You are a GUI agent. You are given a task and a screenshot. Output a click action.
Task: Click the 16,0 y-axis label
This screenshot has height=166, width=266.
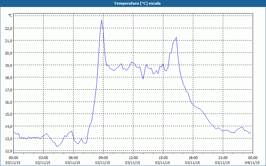[9, 102]
